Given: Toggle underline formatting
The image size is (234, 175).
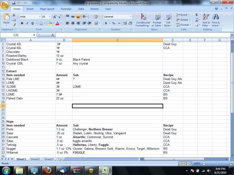Looking at the screenshot, I should click(32, 23).
